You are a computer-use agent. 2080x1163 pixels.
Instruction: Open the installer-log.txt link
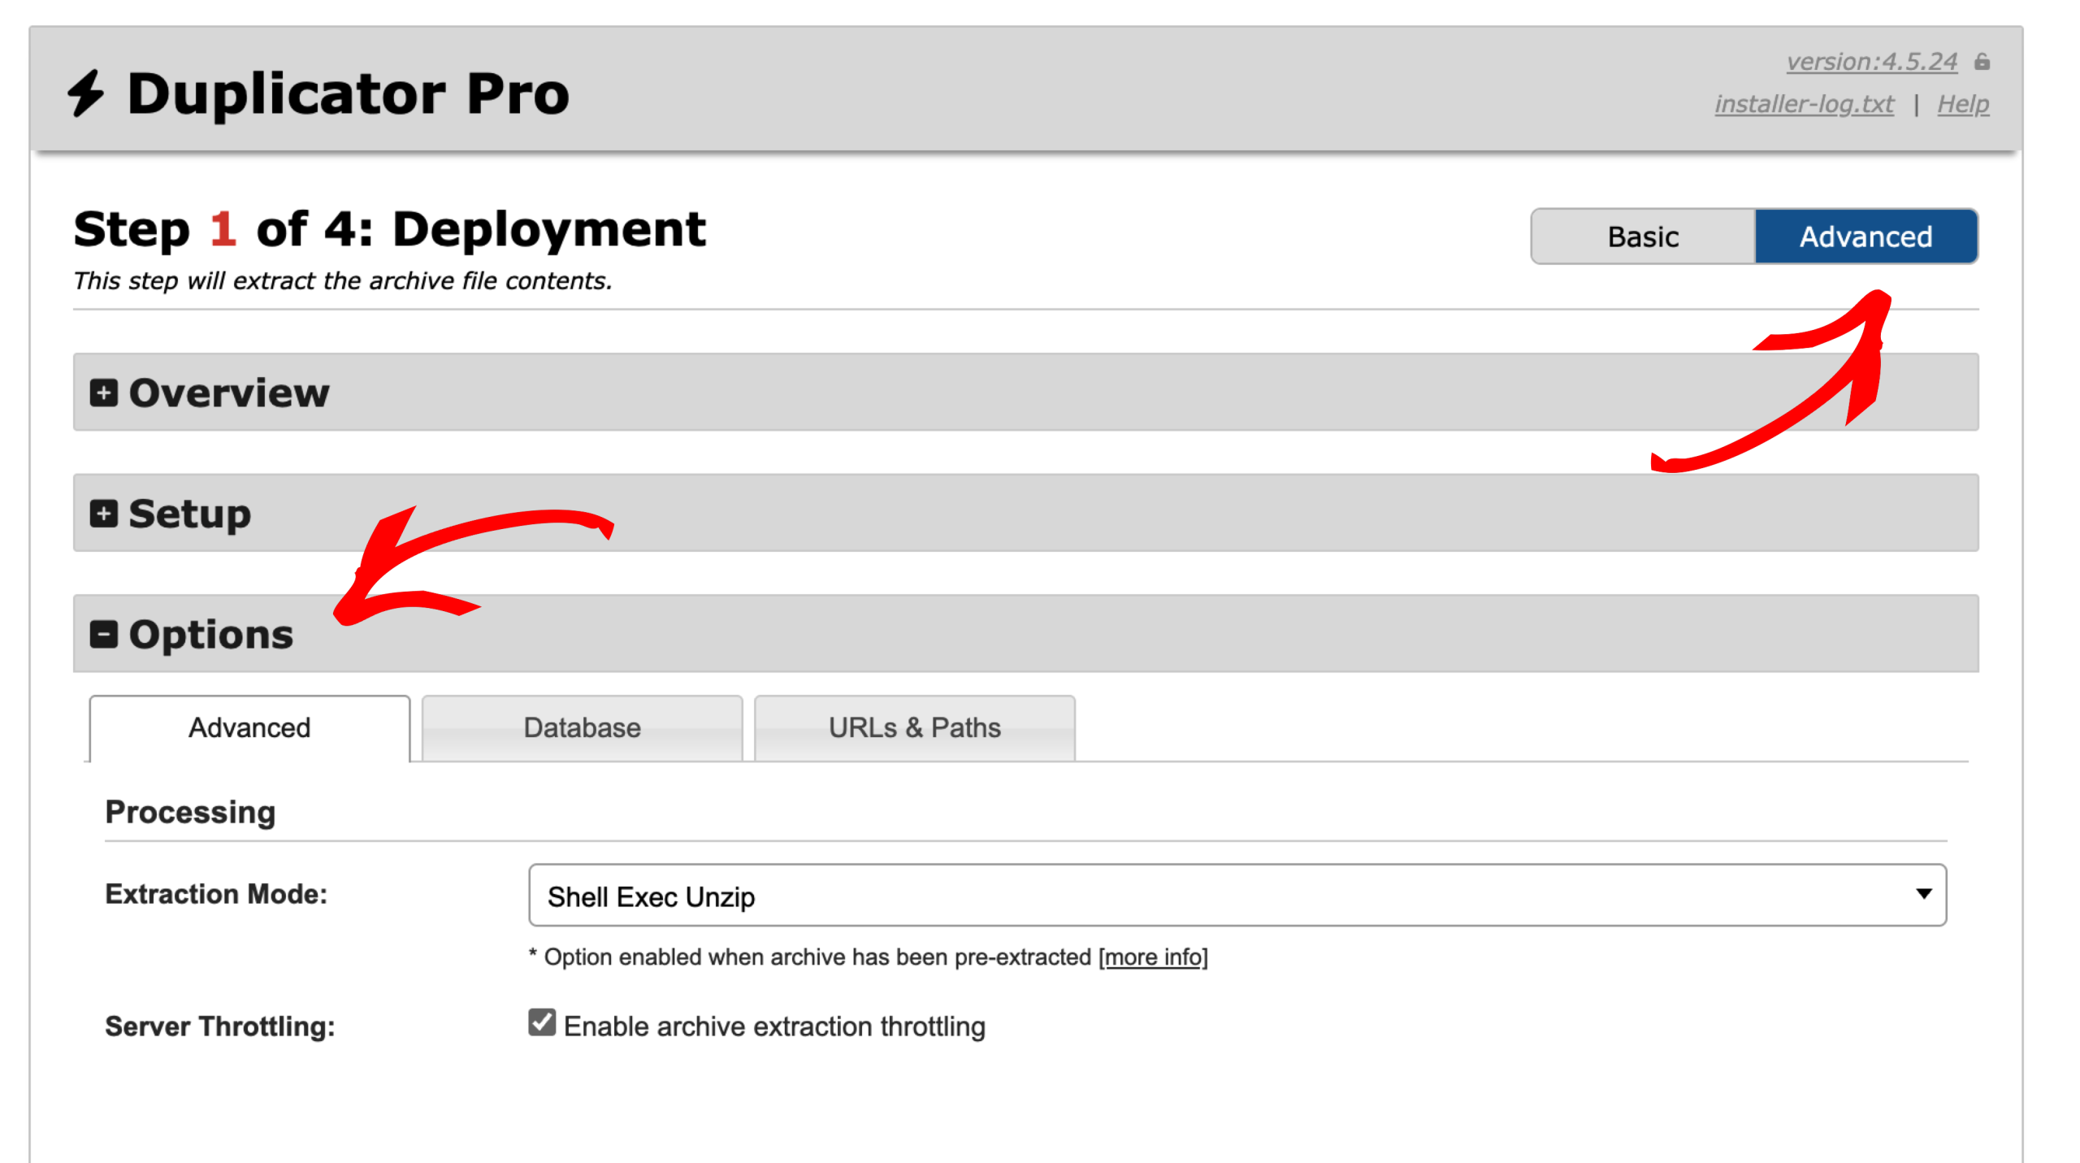click(1804, 104)
